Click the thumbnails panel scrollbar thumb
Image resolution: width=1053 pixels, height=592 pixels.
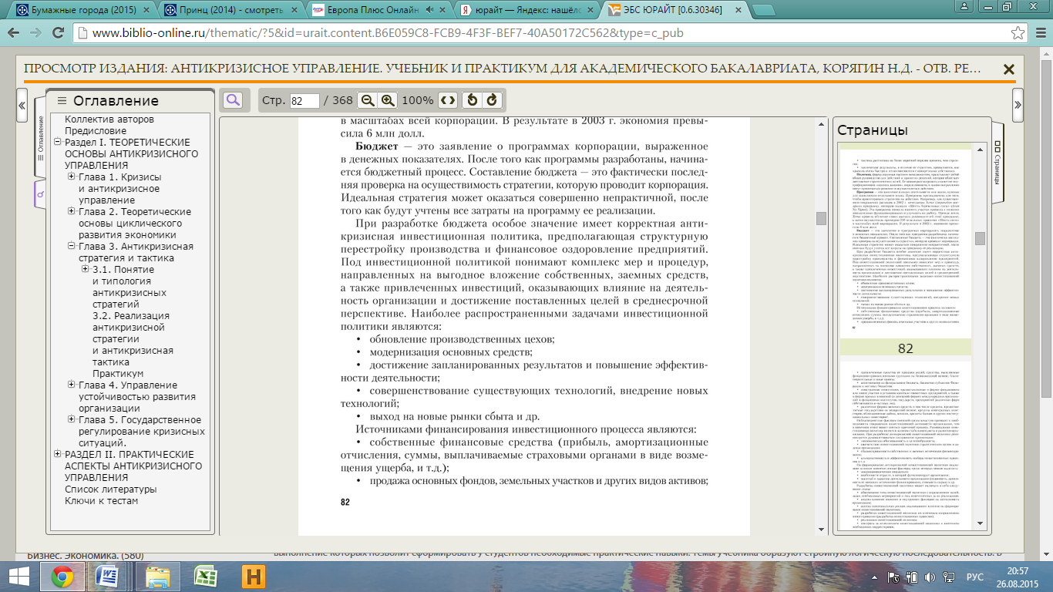[980, 238]
